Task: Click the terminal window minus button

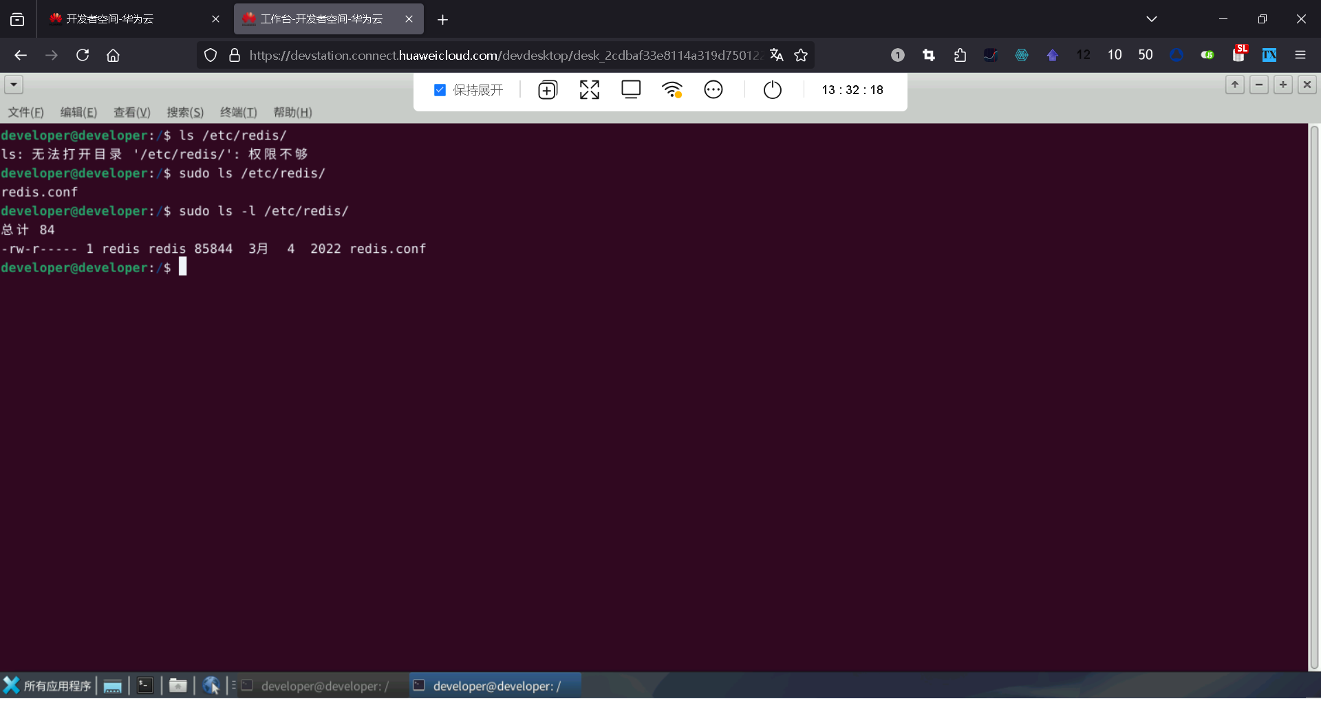Action: click(x=1259, y=85)
